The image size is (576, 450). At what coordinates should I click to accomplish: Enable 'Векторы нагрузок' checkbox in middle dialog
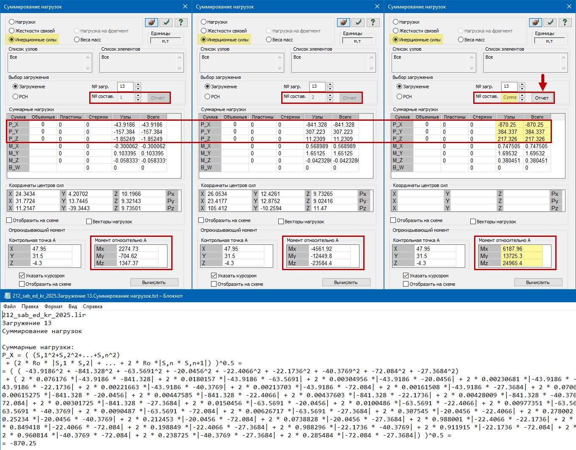[x=281, y=222]
